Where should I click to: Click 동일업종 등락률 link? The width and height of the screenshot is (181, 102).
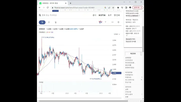pyautogui.click(x=131, y=41)
